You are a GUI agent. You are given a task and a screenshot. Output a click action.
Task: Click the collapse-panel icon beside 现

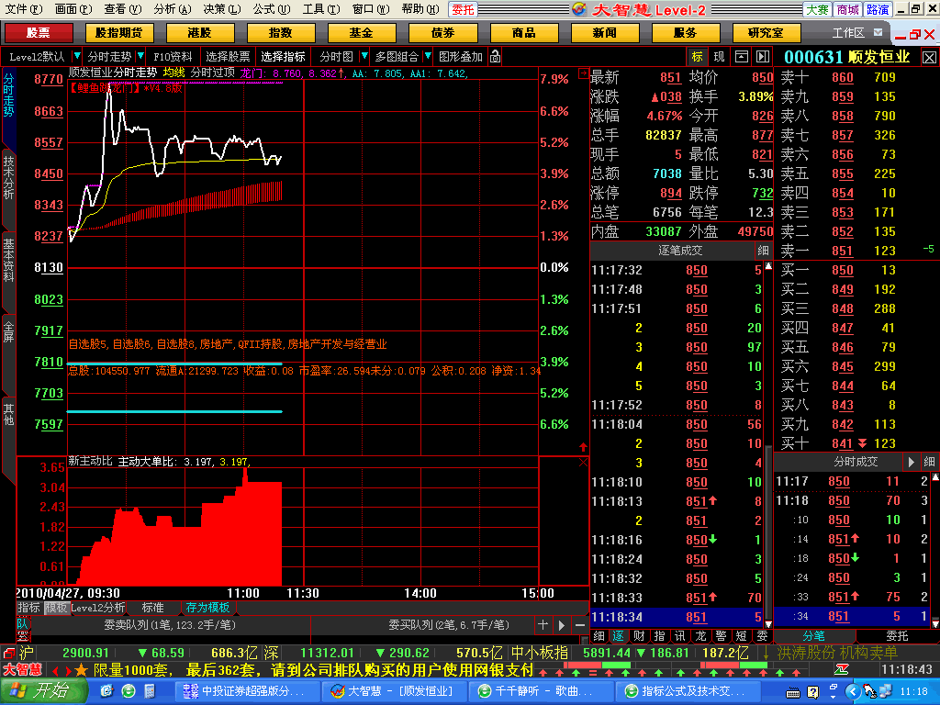741,57
